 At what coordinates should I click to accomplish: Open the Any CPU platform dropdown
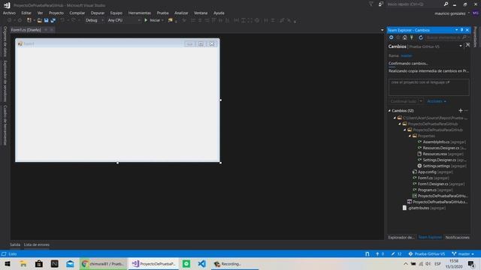(x=124, y=20)
